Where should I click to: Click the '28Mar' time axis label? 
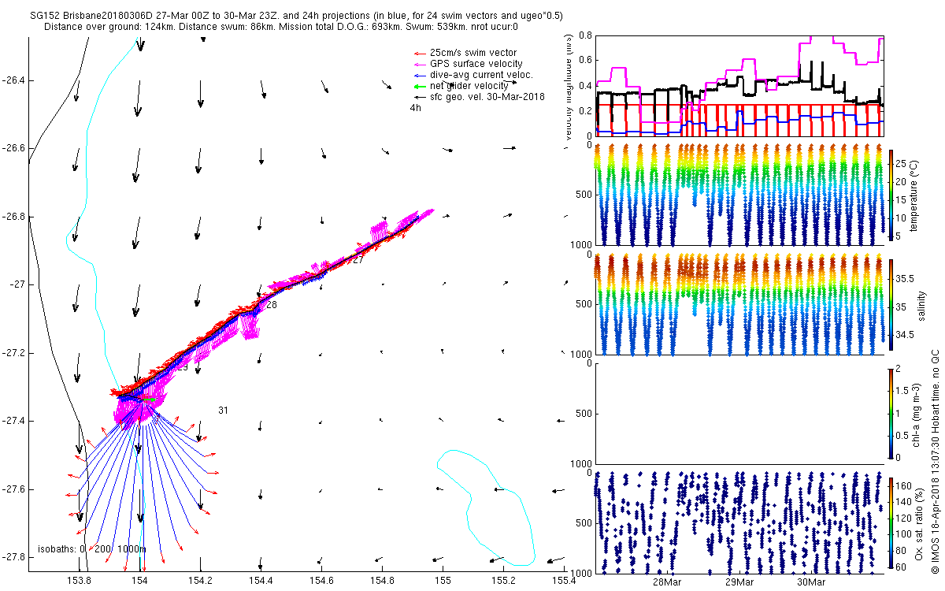point(668,582)
